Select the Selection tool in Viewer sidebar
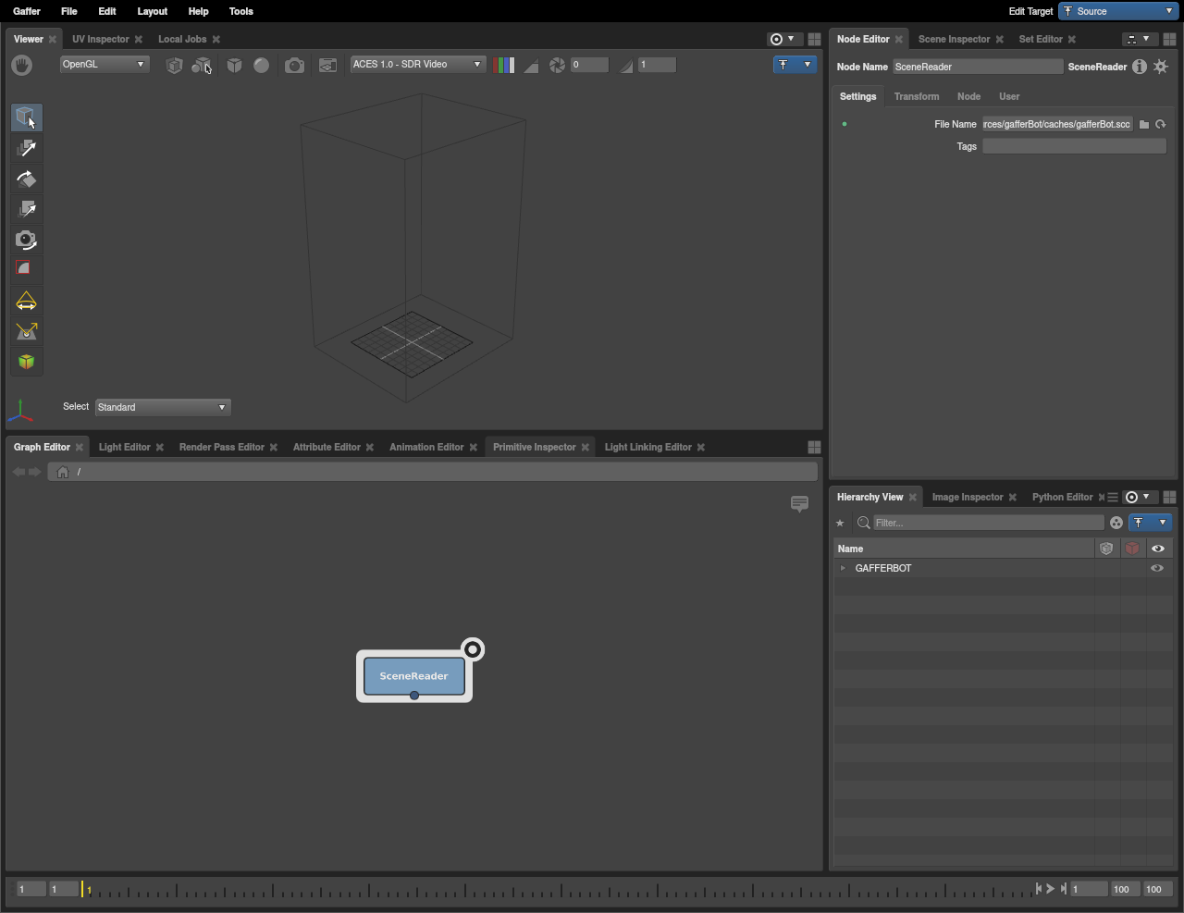1184x913 pixels. [26, 117]
